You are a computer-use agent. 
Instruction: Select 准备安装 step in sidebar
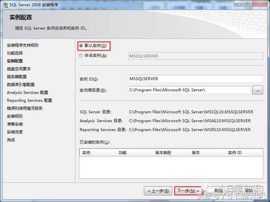(15, 124)
